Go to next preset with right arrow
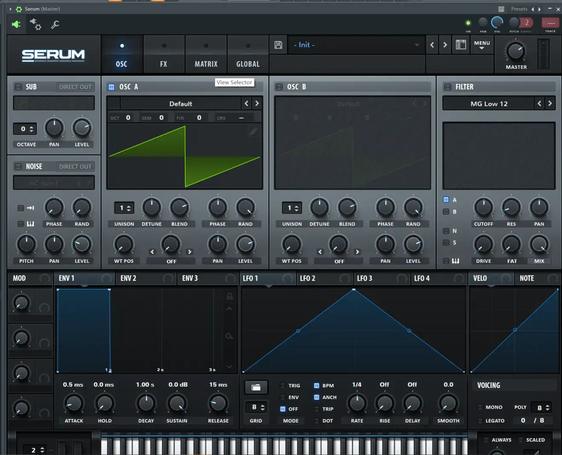Screen dimensions: 562x455 [x=445, y=45]
